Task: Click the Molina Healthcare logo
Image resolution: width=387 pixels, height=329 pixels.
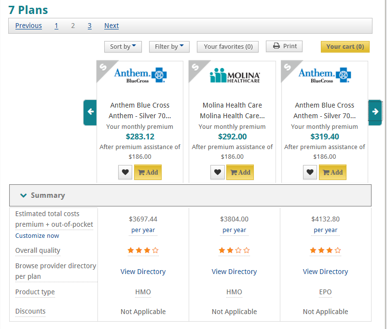Action: pyautogui.click(x=235, y=75)
